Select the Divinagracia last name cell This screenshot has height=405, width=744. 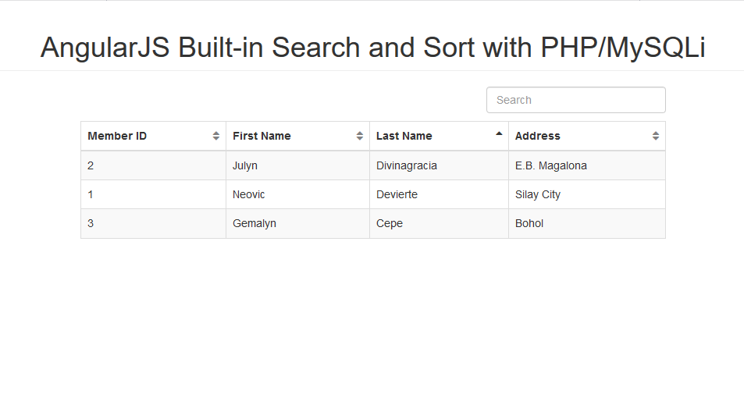(439, 165)
